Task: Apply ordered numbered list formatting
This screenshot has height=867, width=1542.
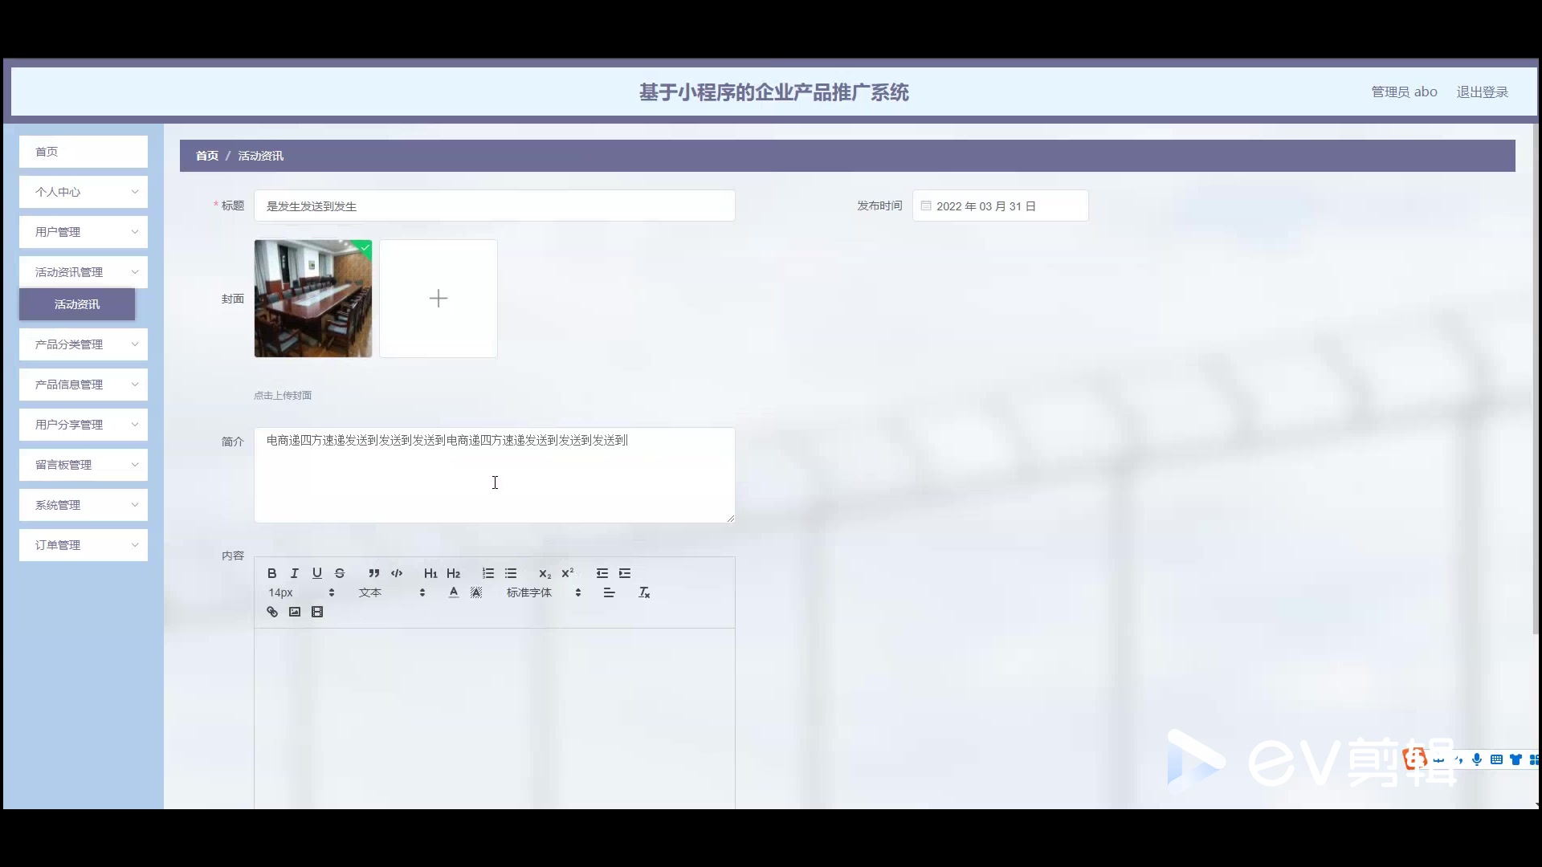Action: [487, 573]
